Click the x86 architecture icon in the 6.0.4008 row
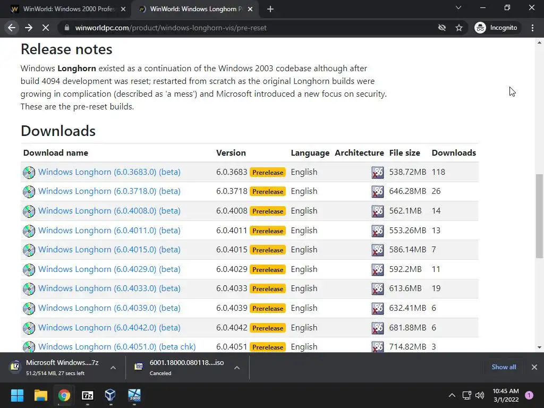 click(378, 211)
